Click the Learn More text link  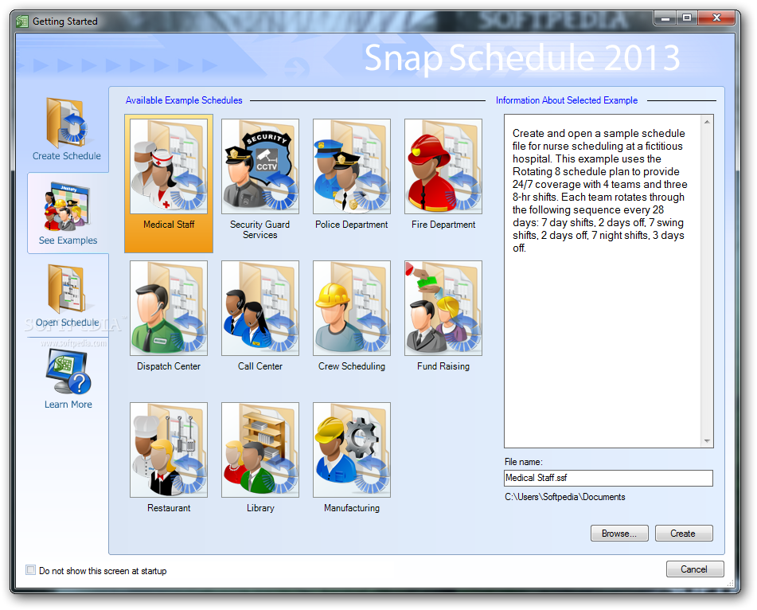tap(68, 405)
